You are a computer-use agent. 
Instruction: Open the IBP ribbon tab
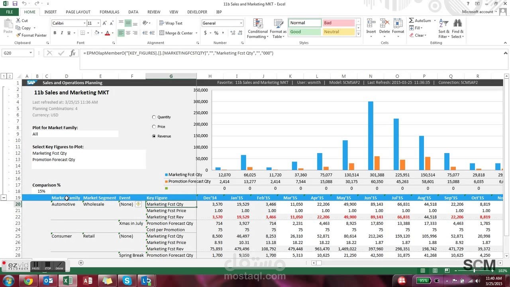[219, 12]
